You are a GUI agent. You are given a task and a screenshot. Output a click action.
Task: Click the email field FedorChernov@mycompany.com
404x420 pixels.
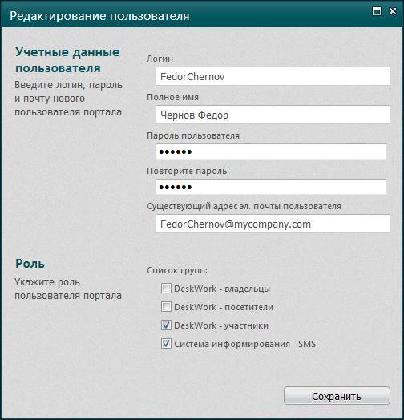coord(273,224)
